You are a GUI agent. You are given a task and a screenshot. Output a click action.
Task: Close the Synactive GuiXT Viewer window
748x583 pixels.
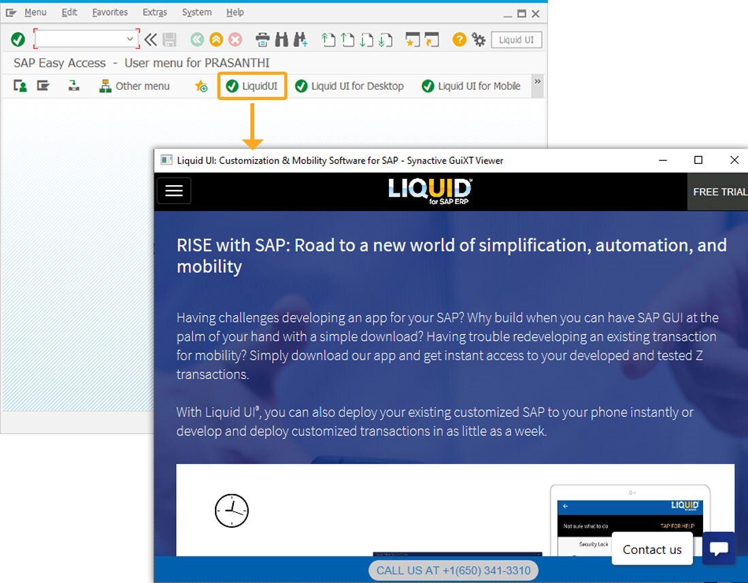(x=734, y=161)
